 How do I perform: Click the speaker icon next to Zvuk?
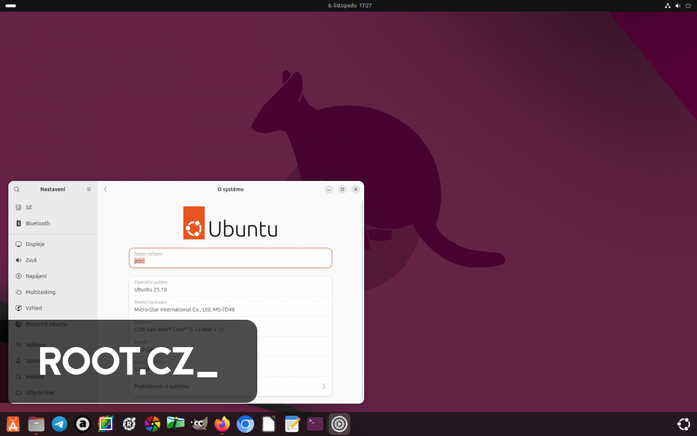point(19,260)
